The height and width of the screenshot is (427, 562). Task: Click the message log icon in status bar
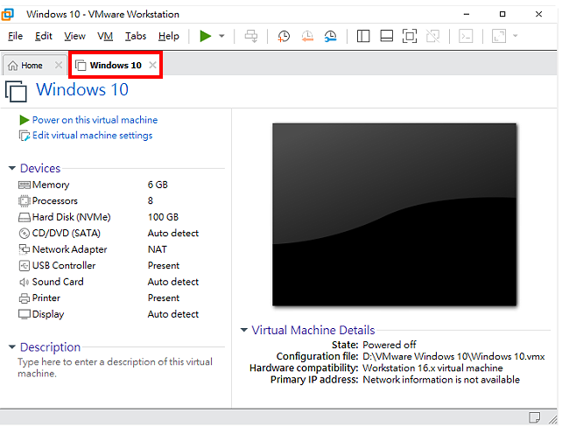pyautogui.click(x=534, y=417)
